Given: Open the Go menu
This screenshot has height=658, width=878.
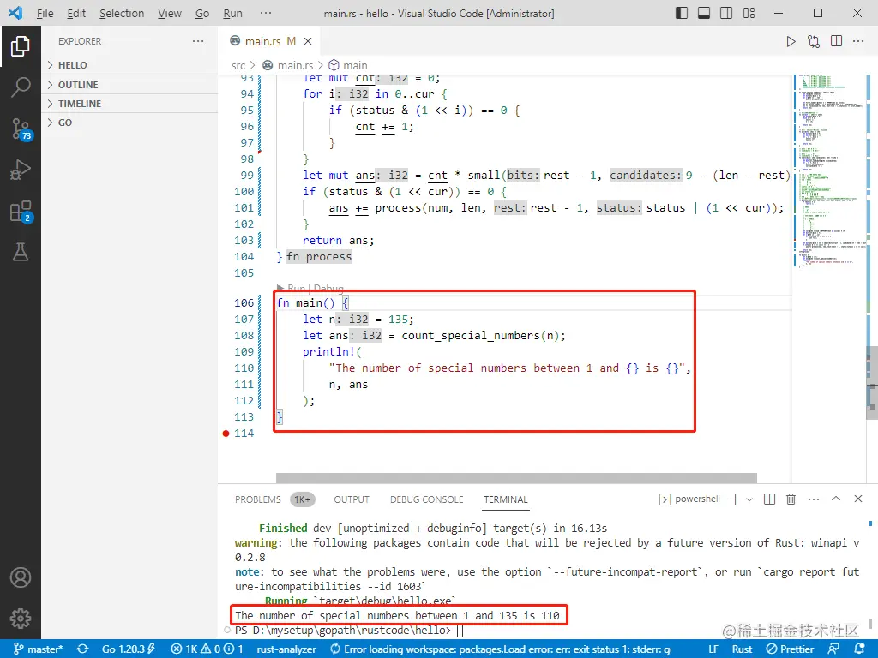Looking at the screenshot, I should click(202, 14).
